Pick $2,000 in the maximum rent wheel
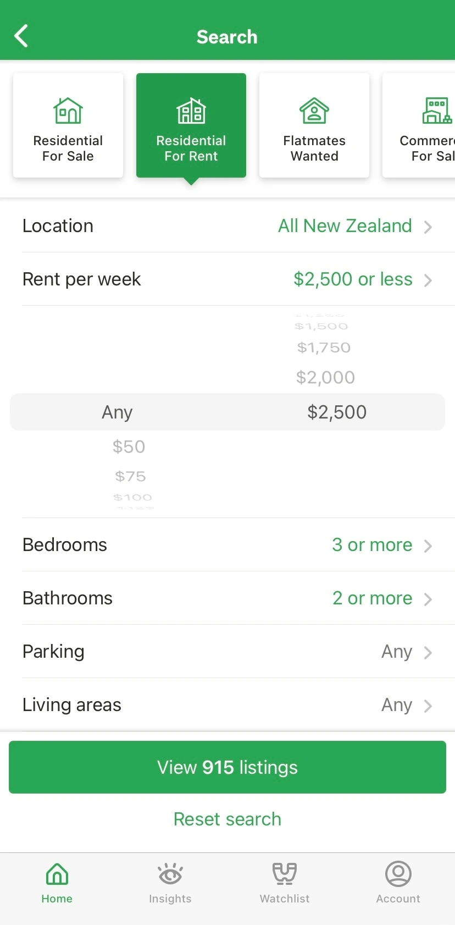This screenshot has width=455, height=925. (x=325, y=377)
